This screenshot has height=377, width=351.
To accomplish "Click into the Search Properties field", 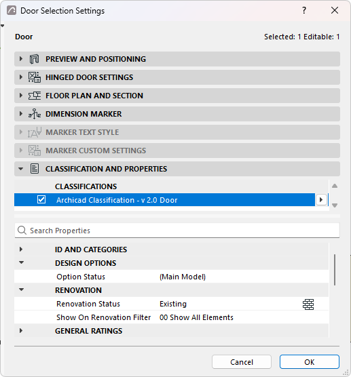I will point(177,231).
